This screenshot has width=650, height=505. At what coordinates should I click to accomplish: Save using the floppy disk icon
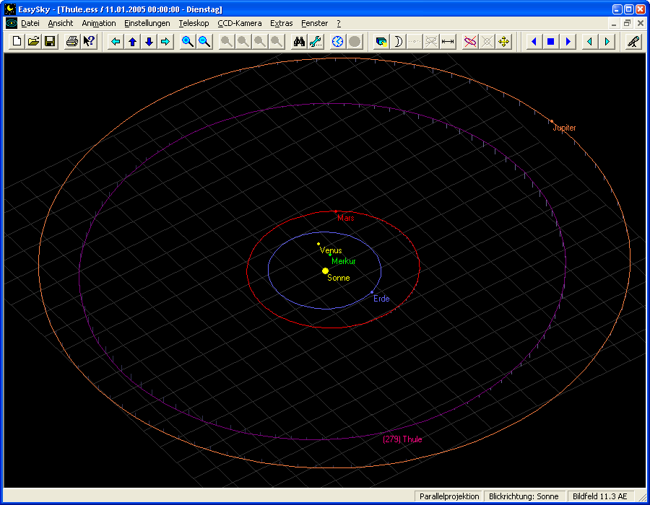pos(50,42)
